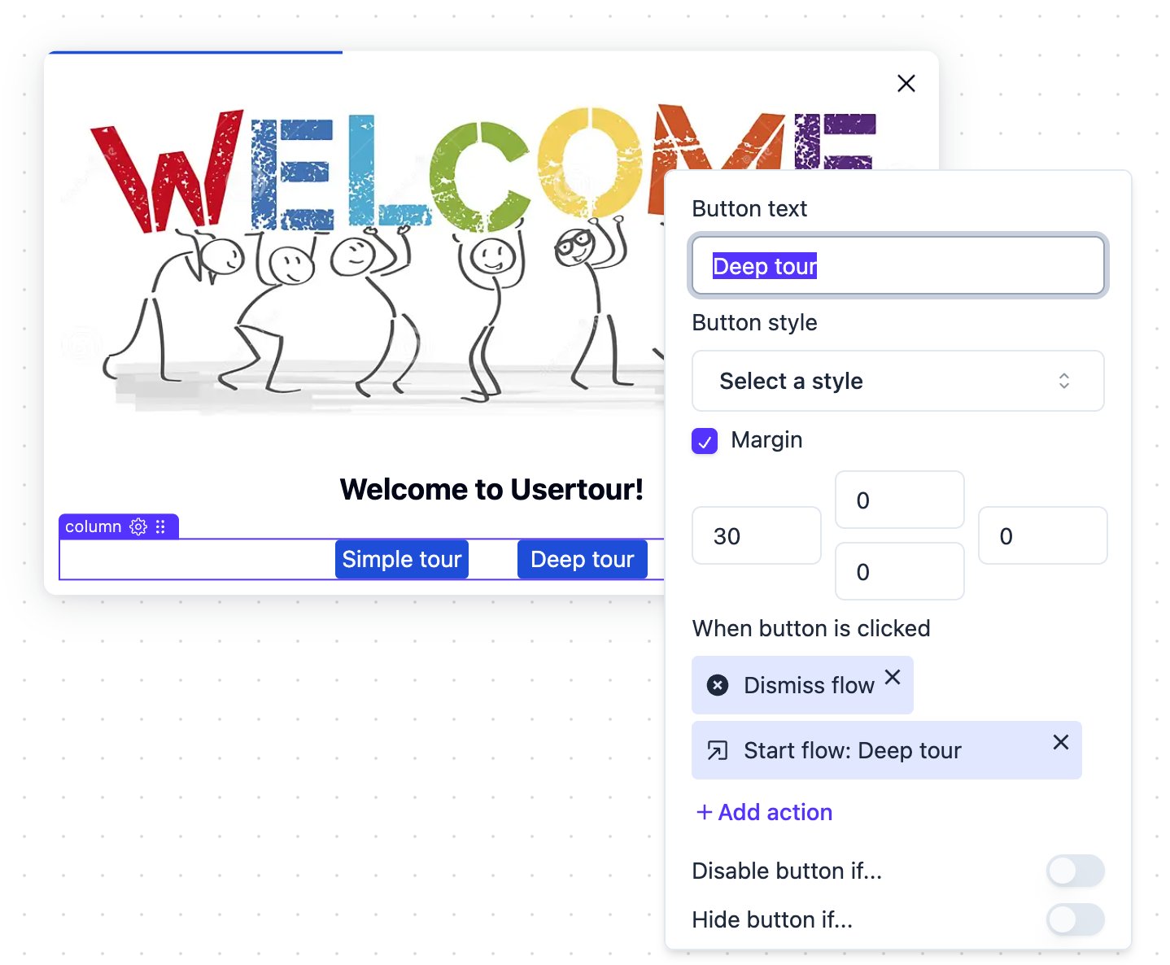Click the Simple tour button

(x=402, y=559)
